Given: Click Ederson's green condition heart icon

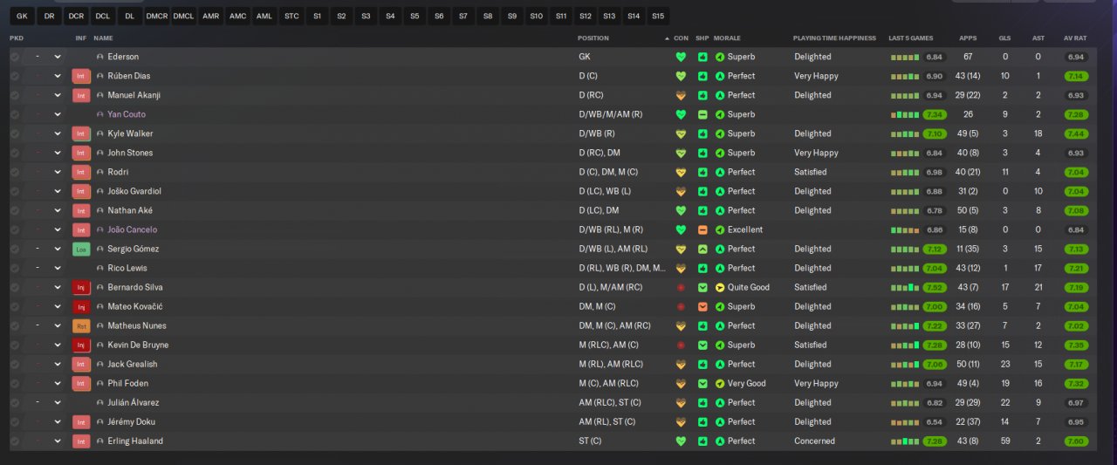Looking at the screenshot, I should (681, 57).
